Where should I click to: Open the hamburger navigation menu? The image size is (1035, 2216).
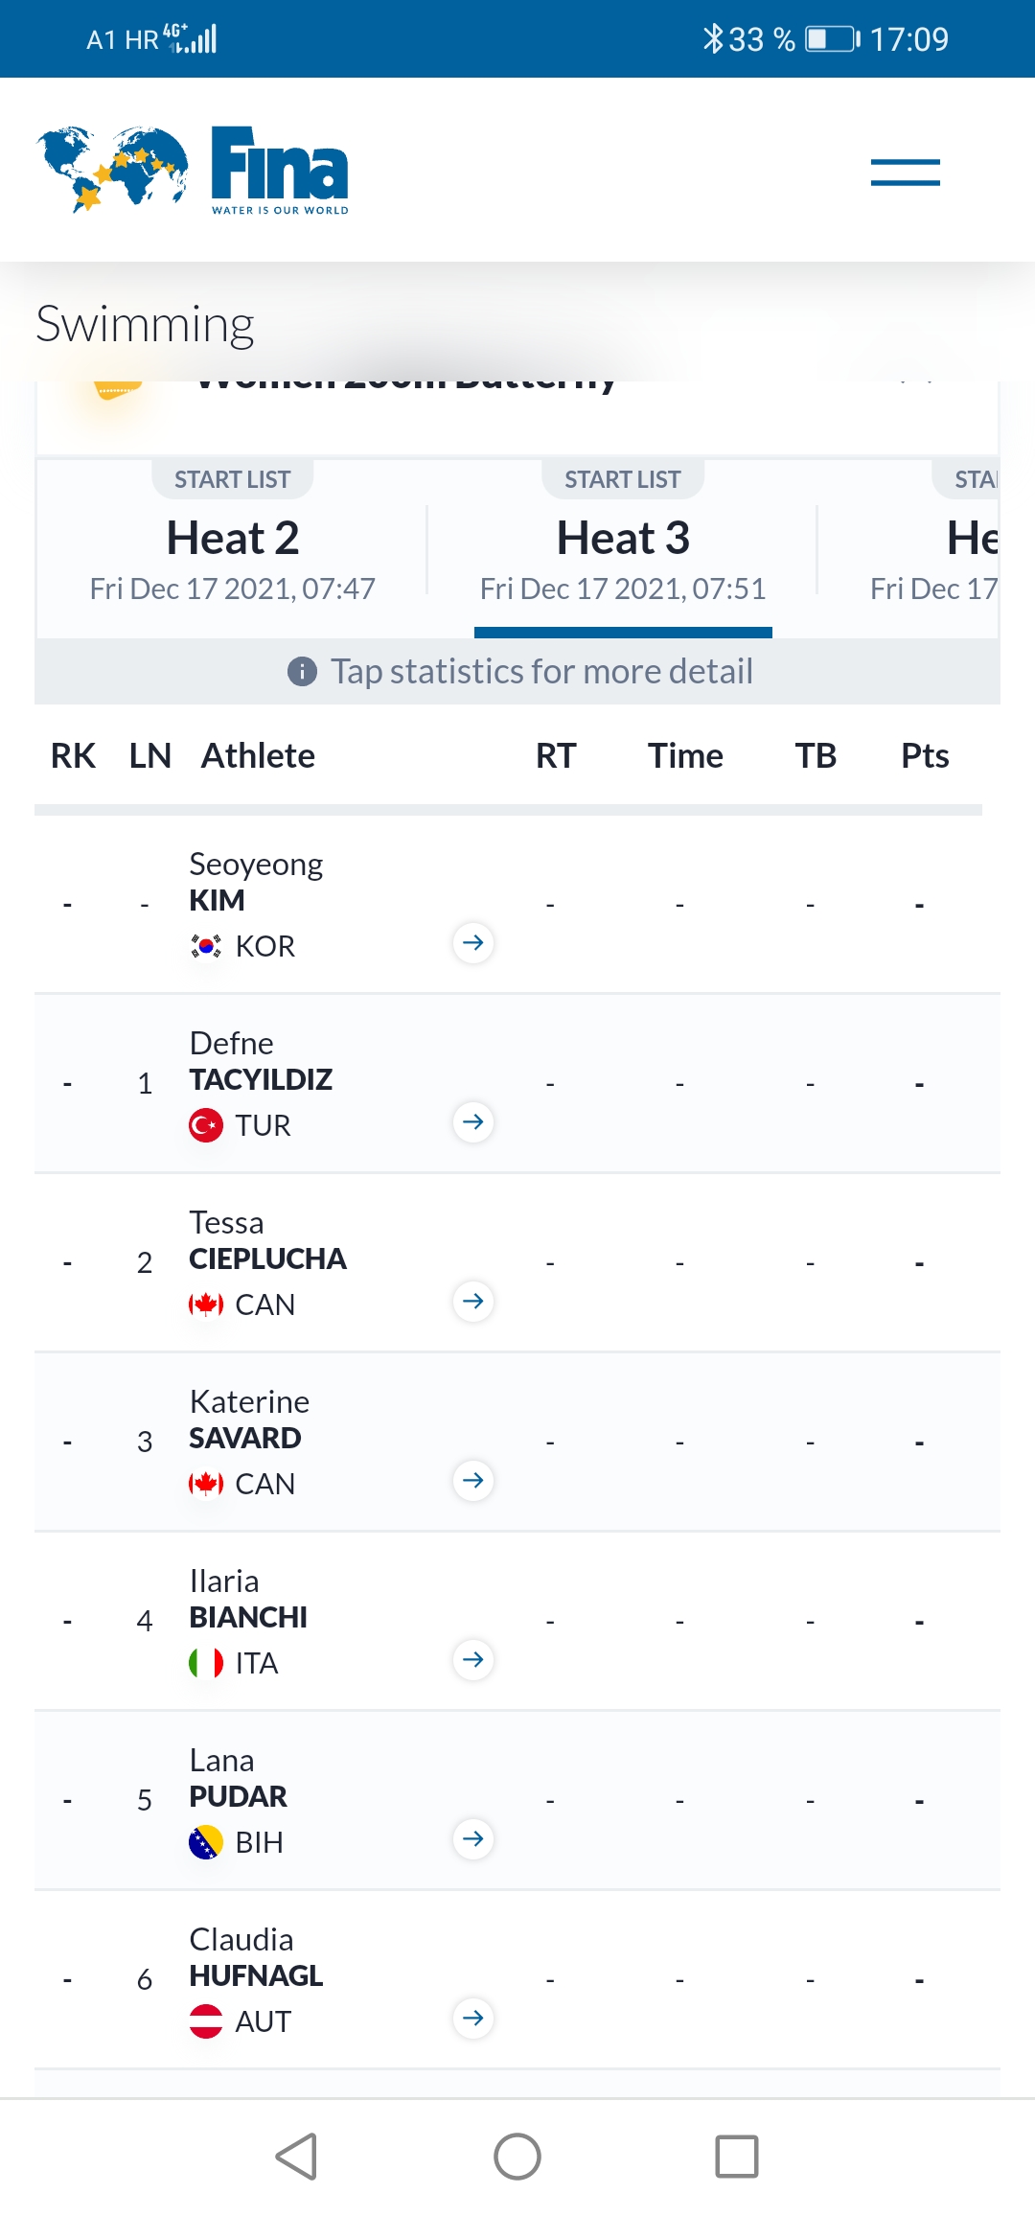pyautogui.click(x=905, y=173)
